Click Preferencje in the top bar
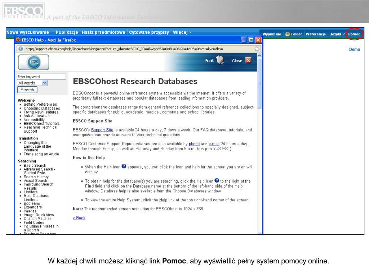369x276 pixels. (316, 34)
